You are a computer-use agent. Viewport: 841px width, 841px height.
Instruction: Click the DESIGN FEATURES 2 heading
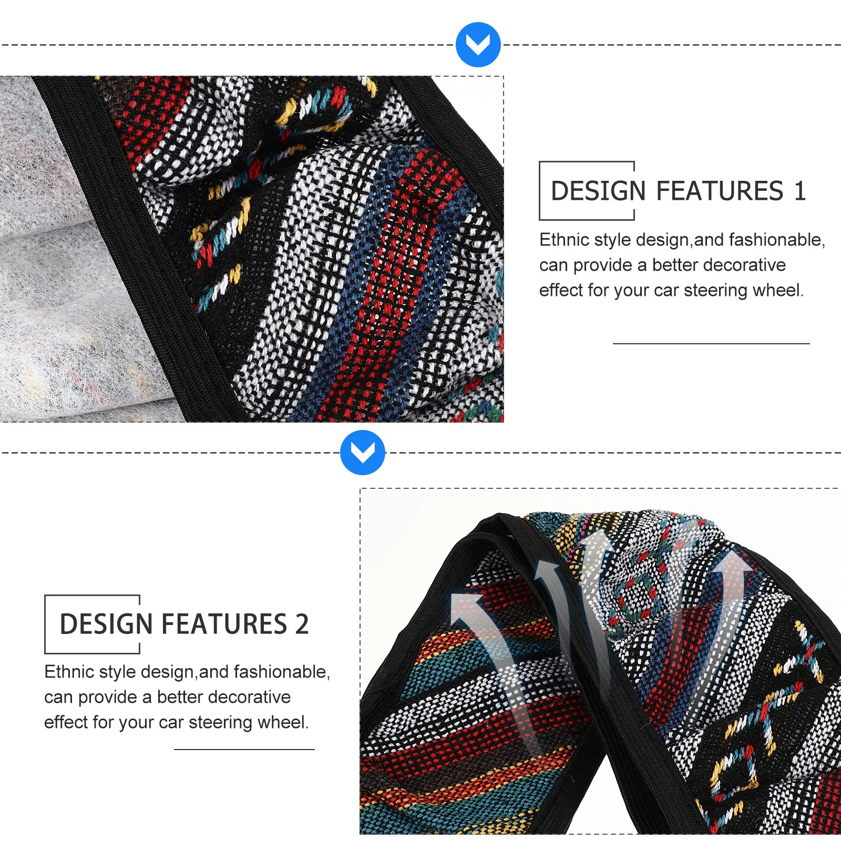pyautogui.click(x=184, y=624)
